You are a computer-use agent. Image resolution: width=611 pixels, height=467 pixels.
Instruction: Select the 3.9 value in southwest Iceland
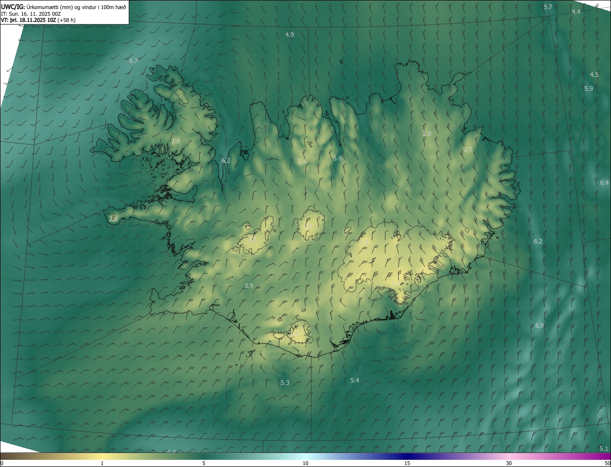point(249,286)
